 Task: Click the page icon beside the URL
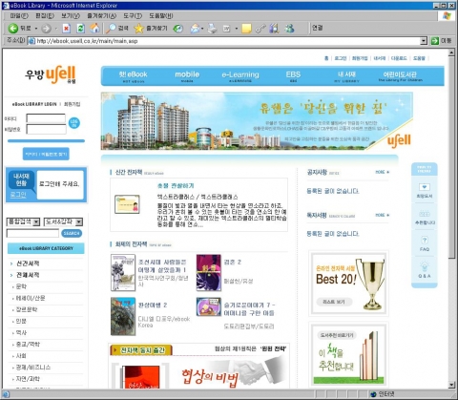(31, 41)
